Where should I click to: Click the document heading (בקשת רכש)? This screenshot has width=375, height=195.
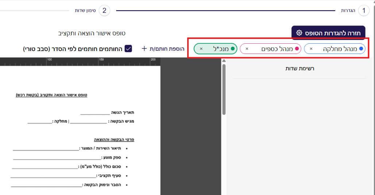pos(51,95)
